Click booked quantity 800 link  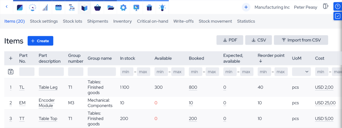[193, 87]
